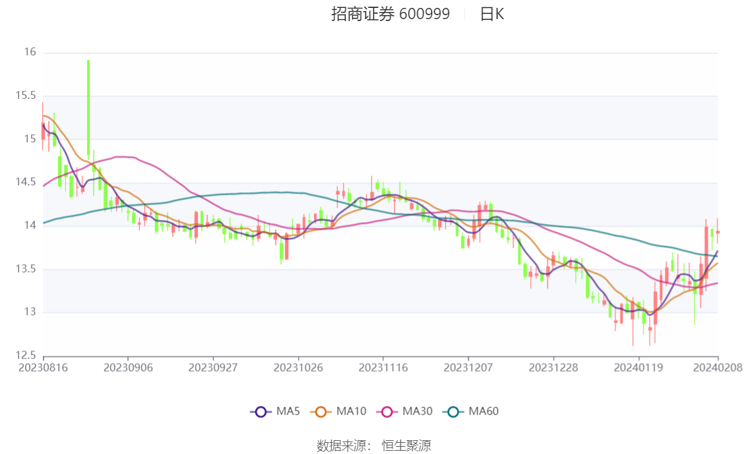Click the y-axis value 13
Image resolution: width=748 pixels, height=454 pixels.
point(30,312)
